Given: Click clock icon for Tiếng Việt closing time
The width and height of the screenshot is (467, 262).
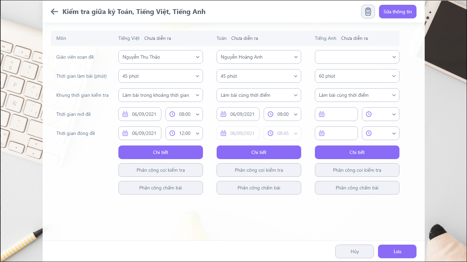Looking at the screenshot, I should coord(172,133).
